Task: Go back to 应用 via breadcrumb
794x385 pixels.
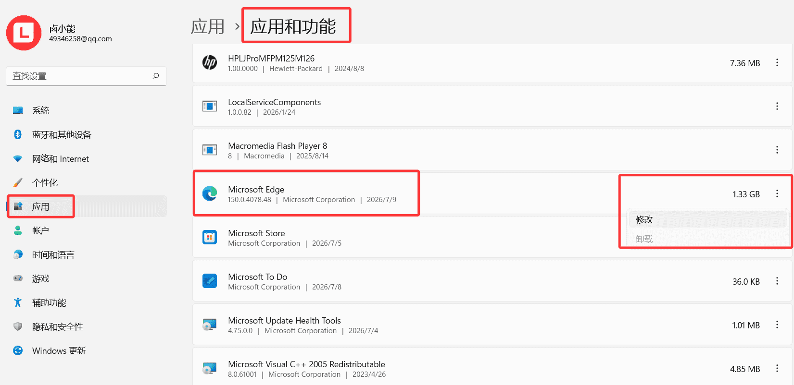Action: point(208,26)
